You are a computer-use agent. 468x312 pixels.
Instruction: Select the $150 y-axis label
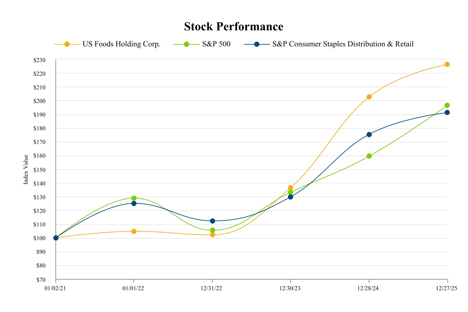click(x=39, y=170)
